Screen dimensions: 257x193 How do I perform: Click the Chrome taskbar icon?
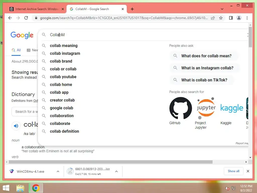pyautogui.click(x=36, y=188)
